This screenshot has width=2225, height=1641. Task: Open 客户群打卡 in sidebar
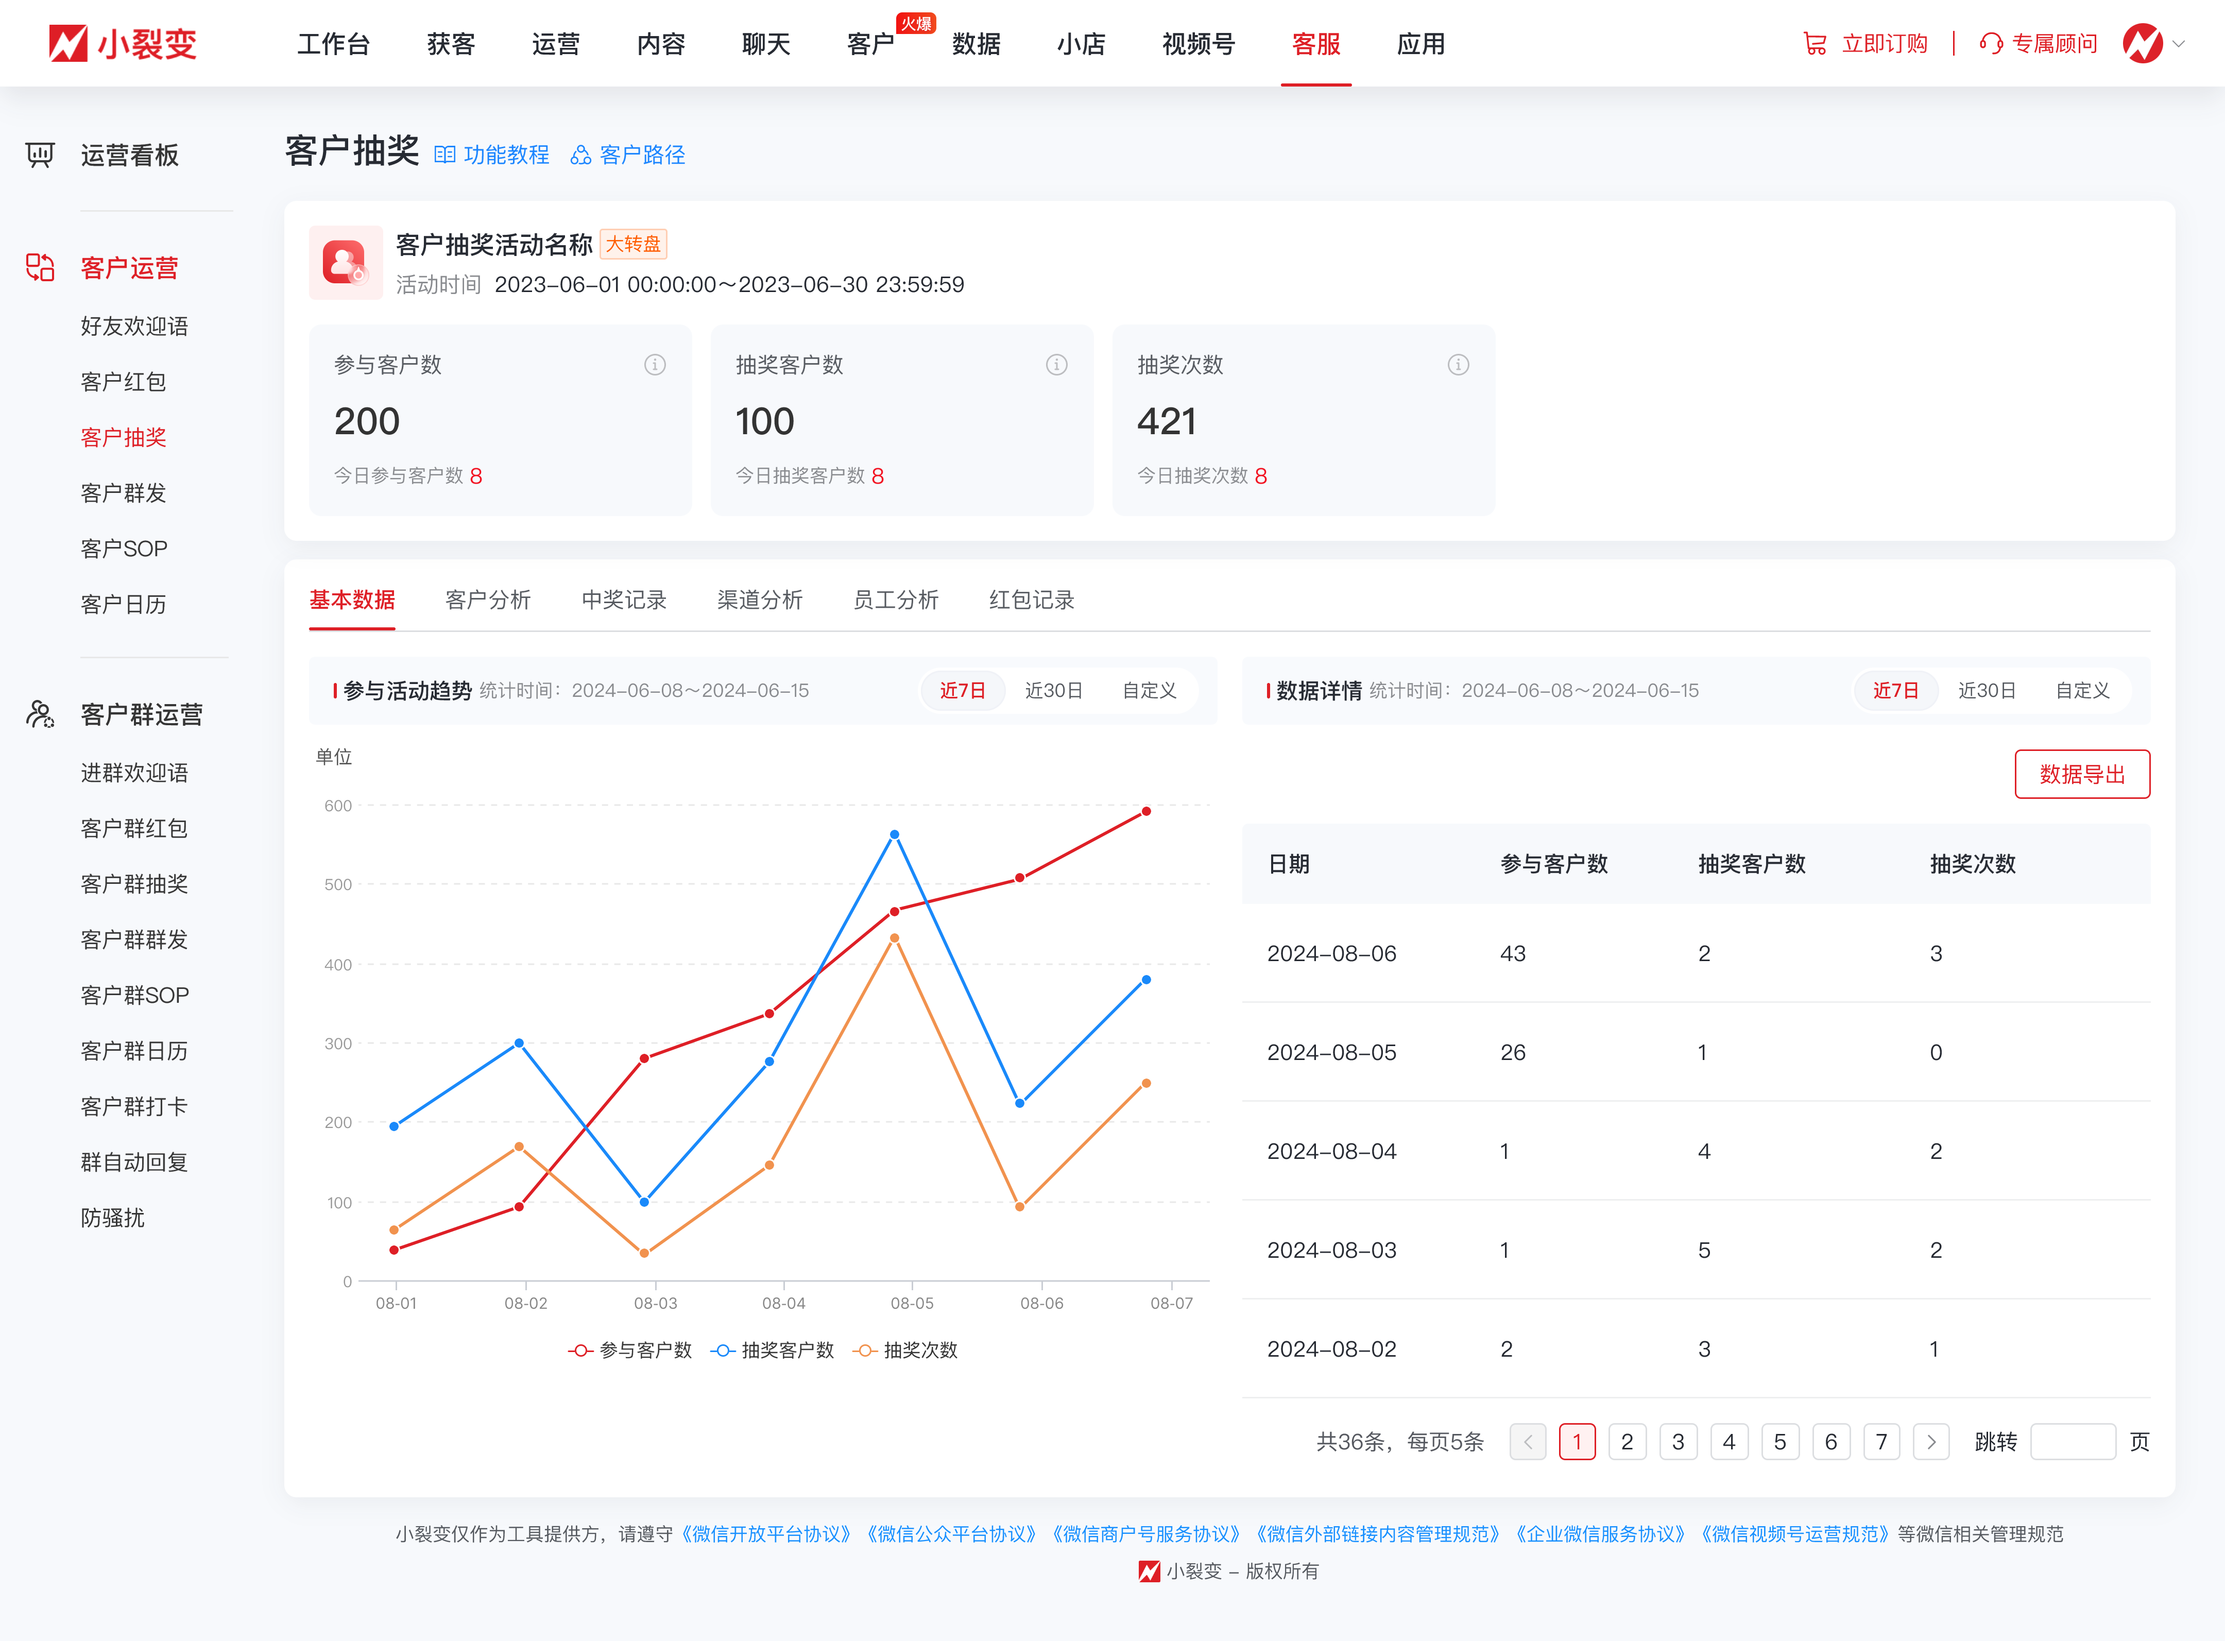click(x=134, y=1105)
